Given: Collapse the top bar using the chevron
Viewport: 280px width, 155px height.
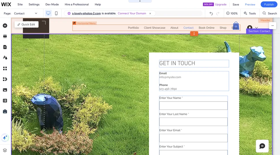Looking at the screenshot, I should tap(140, 1).
